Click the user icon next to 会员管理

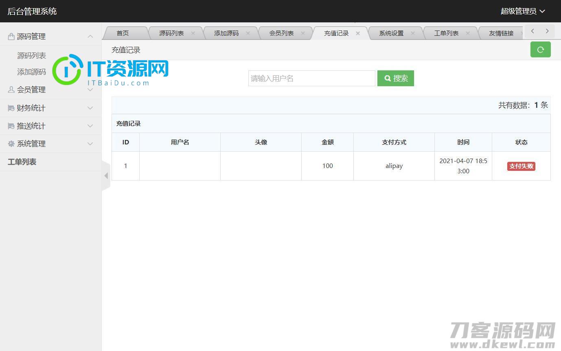11,90
